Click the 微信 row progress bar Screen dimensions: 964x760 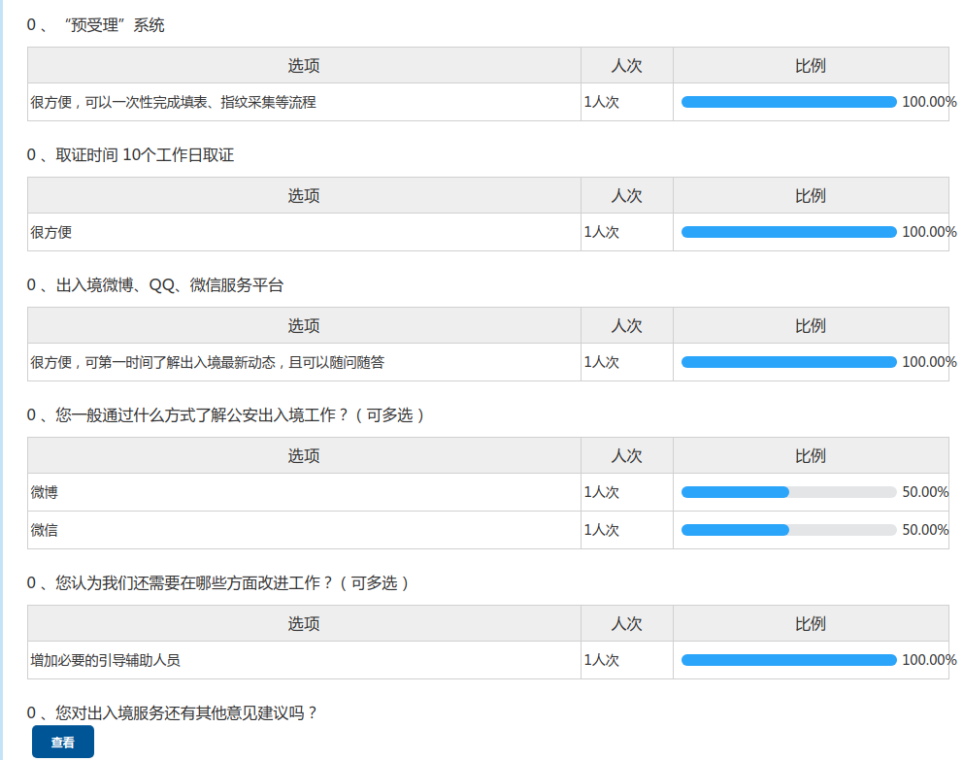tap(788, 530)
